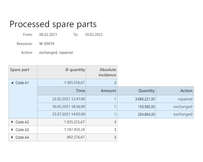Click the To date 10.02.2023
The height and width of the screenshot is (162, 203).
point(94,35)
